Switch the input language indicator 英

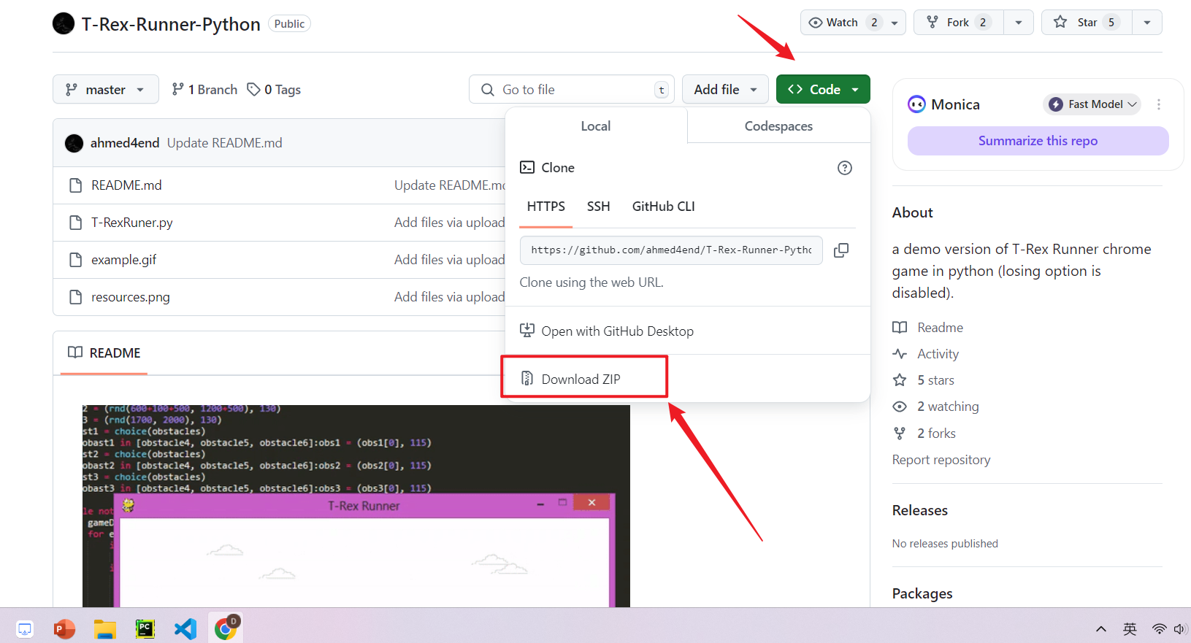(1130, 629)
